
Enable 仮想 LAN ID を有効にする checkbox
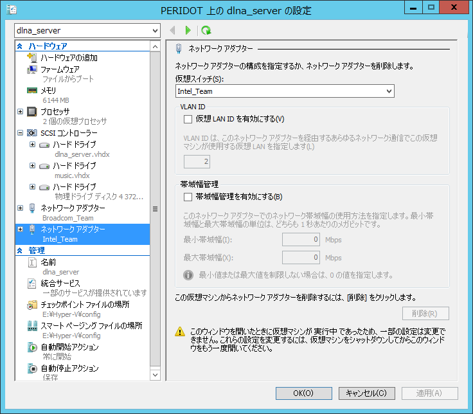pyautogui.click(x=188, y=119)
